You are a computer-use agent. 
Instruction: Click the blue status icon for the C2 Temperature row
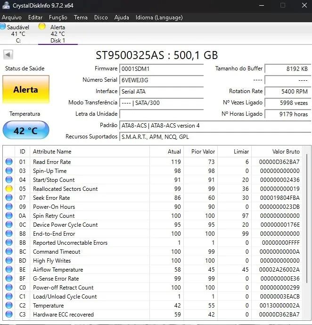click(9, 305)
